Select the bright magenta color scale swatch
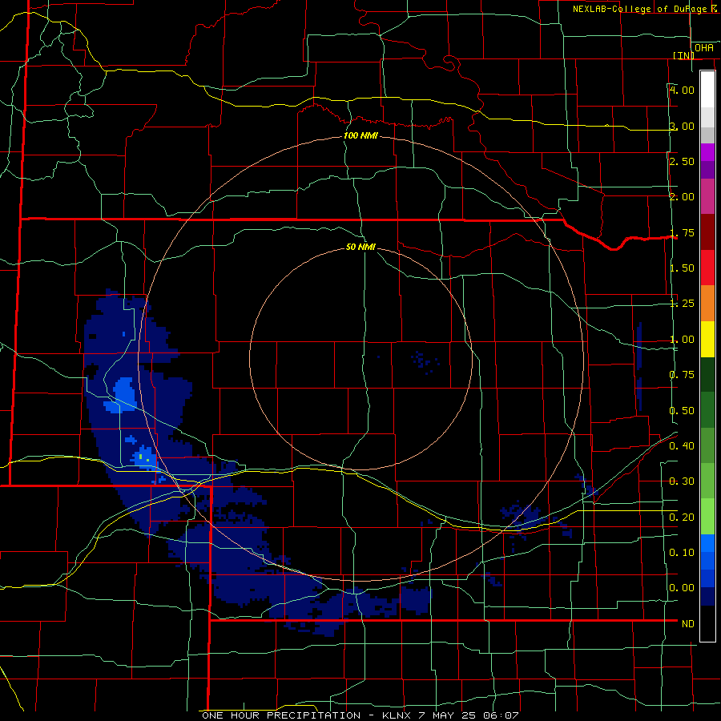The image size is (721, 721). coord(707,152)
